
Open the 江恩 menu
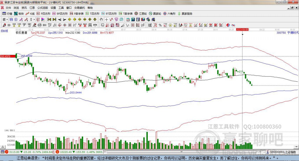tap(32, 8)
